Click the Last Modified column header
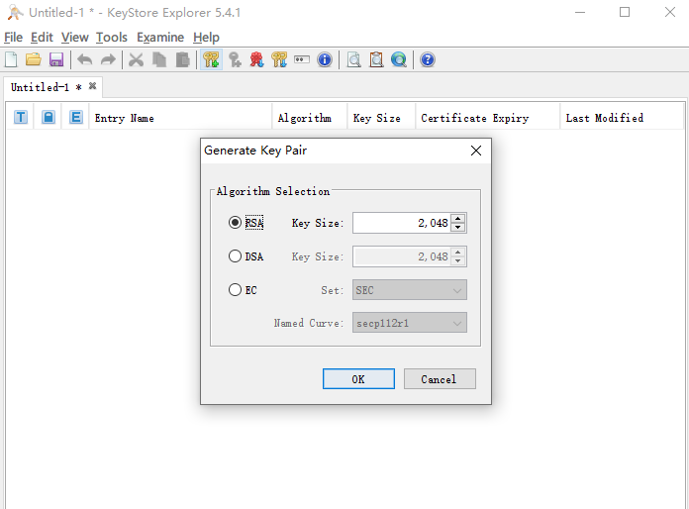 (x=622, y=118)
